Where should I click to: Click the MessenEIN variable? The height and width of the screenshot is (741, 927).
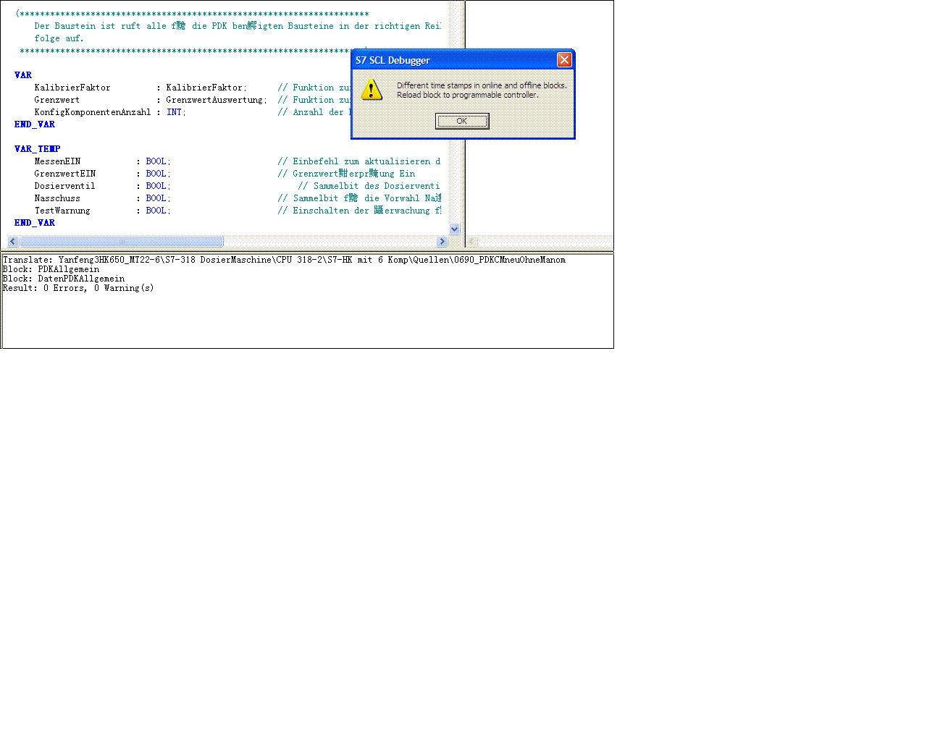click(57, 161)
